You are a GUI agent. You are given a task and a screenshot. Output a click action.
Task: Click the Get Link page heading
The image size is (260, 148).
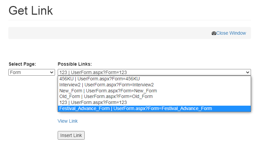pyautogui.click(x=31, y=10)
